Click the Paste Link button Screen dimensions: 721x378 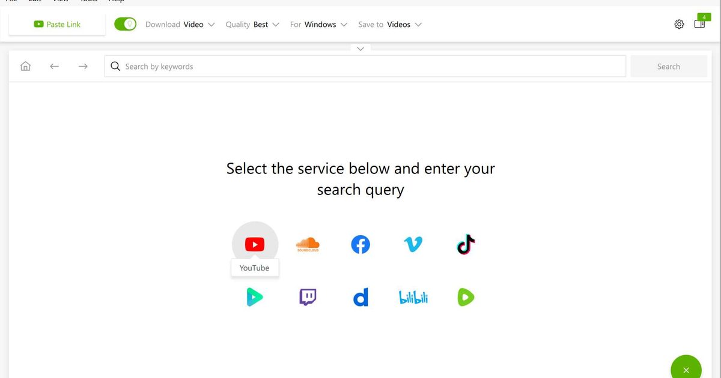click(57, 25)
